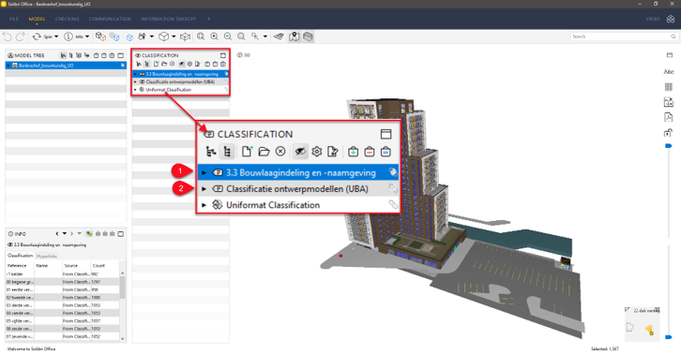Add a new layout with the plus tab
Image resolution: width=681 pixels, height=354 pixels.
click(x=208, y=19)
